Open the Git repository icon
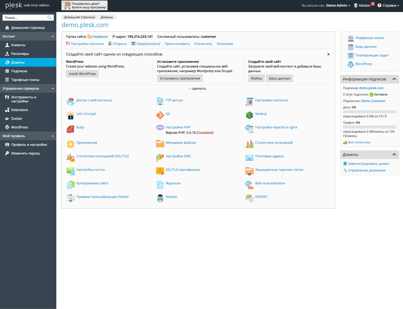403x309 pixels. (x=160, y=115)
